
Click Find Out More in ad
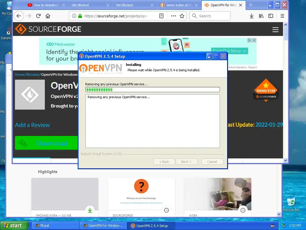pyautogui.click(x=229, y=51)
